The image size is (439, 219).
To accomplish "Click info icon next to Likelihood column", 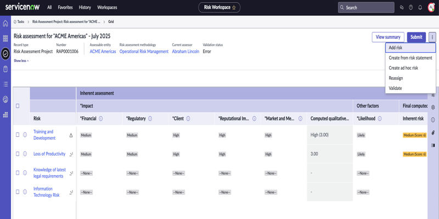I will coord(380,118).
